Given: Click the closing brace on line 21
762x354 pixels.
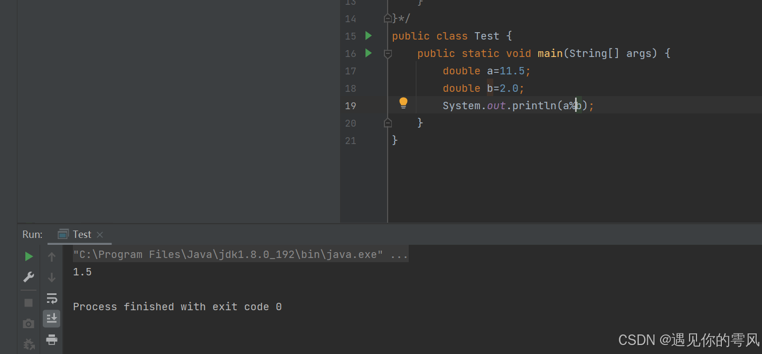Looking at the screenshot, I should [395, 140].
